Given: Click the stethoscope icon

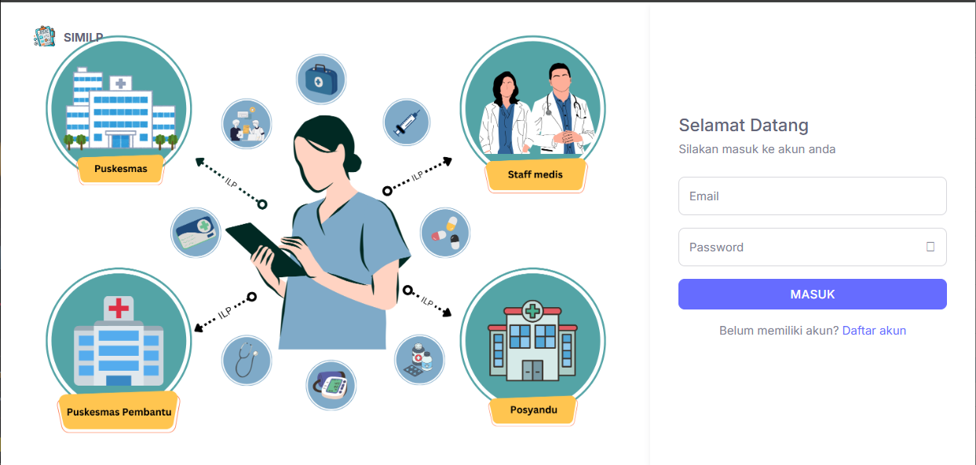Looking at the screenshot, I should pos(247,360).
